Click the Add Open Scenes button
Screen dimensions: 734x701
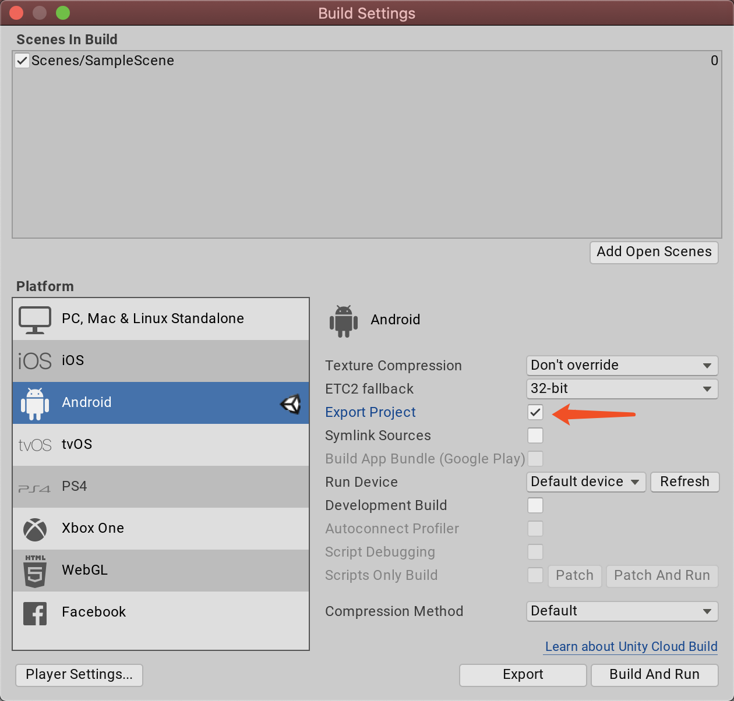click(654, 252)
